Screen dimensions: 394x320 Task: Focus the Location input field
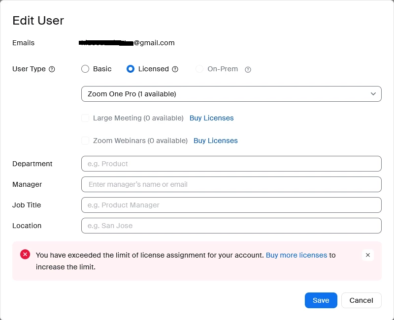231,226
